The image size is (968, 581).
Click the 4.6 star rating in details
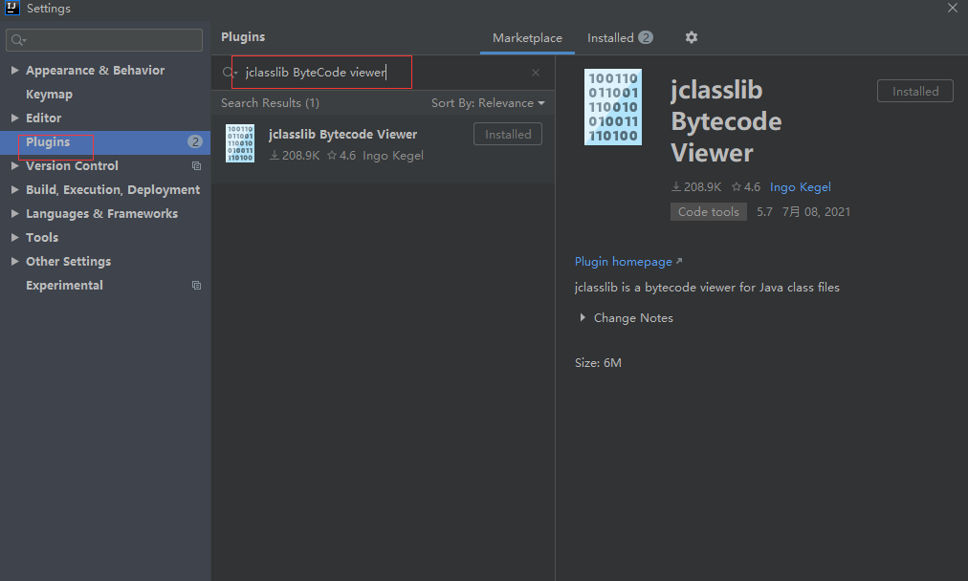coord(746,187)
